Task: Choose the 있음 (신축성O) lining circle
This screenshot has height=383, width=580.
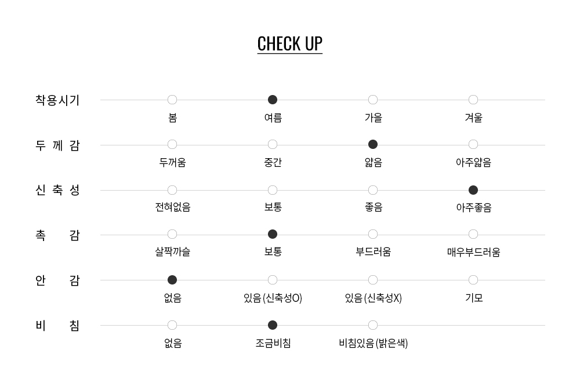Action: point(272,280)
